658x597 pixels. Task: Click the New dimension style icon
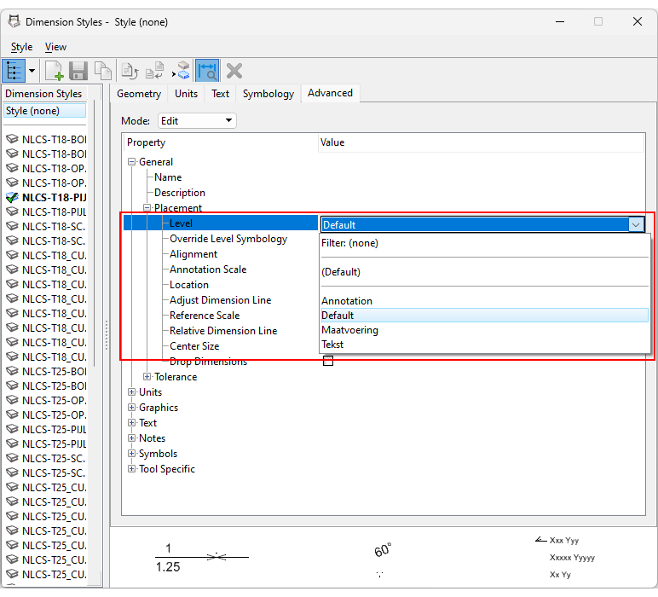coord(54,71)
